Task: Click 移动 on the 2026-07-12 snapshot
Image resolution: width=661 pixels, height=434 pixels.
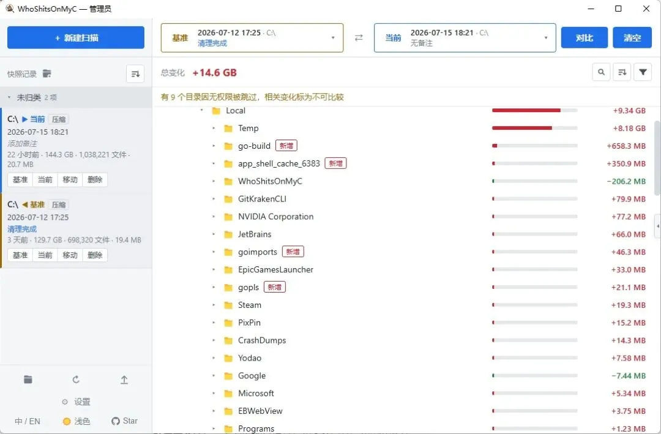Action: (70, 255)
